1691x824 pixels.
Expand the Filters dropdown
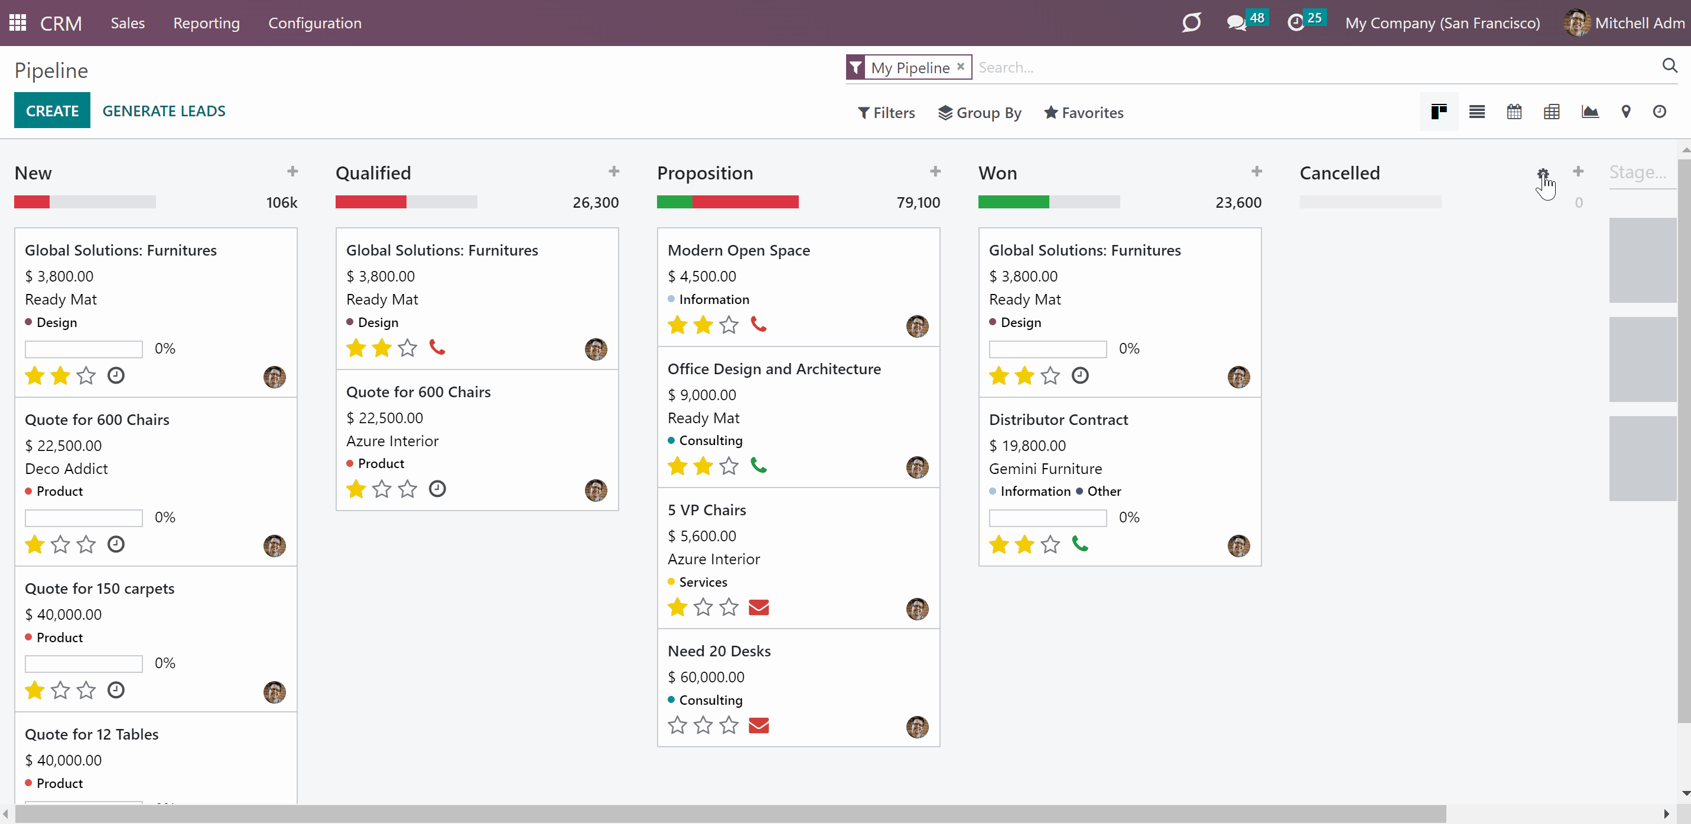[886, 113]
